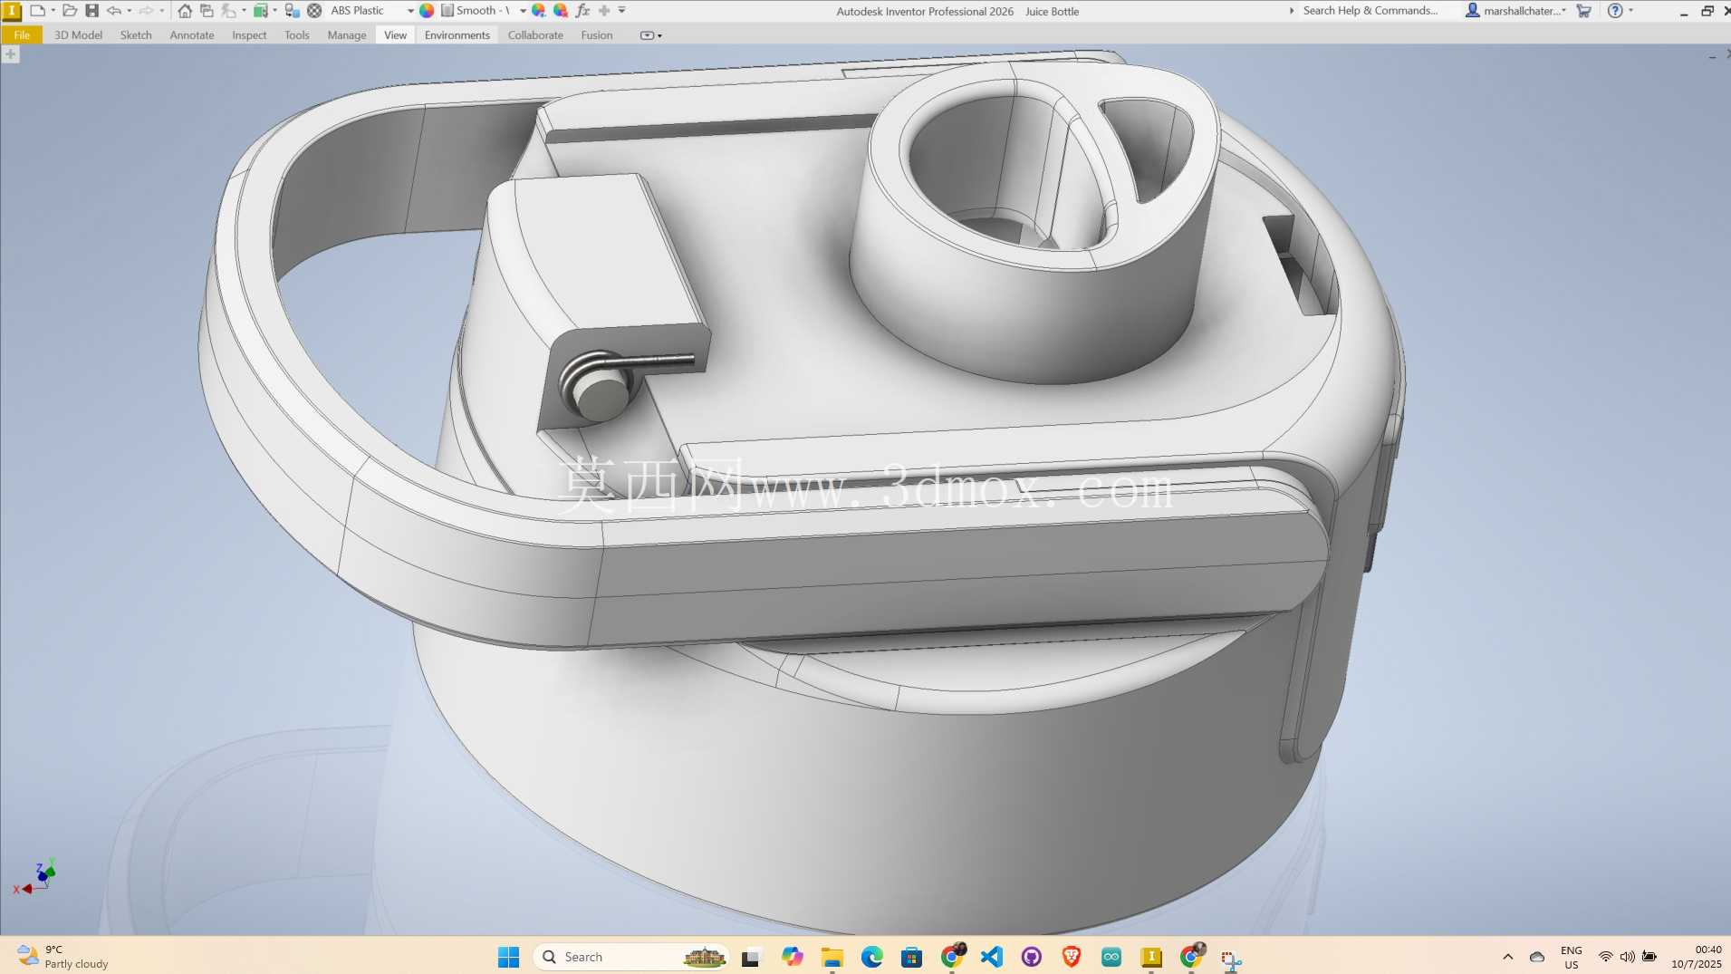This screenshot has height=974, width=1731.
Task: Open the color wheel appearance icon
Action: pos(427,11)
